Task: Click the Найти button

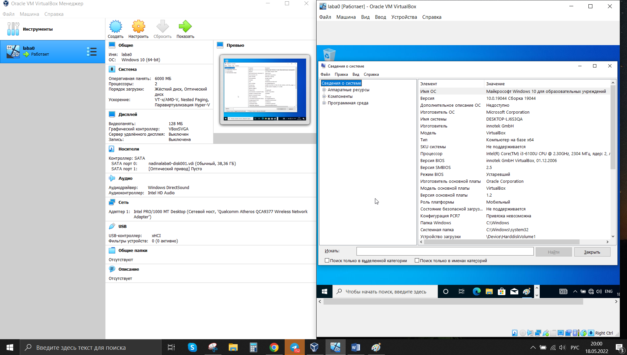Action: [x=554, y=252]
